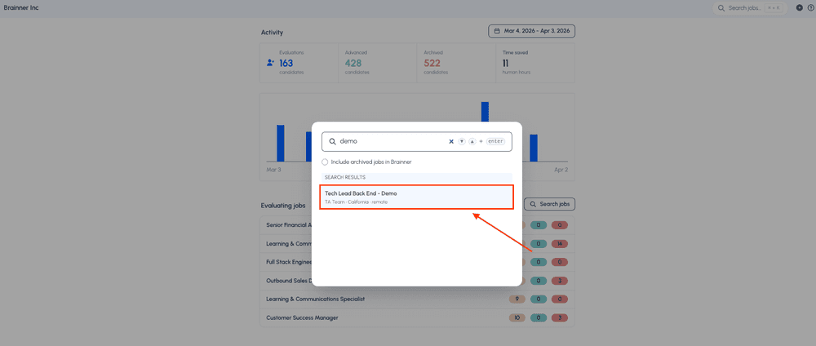Click the Evaluating jobs heading
816x346 pixels.
(283, 206)
